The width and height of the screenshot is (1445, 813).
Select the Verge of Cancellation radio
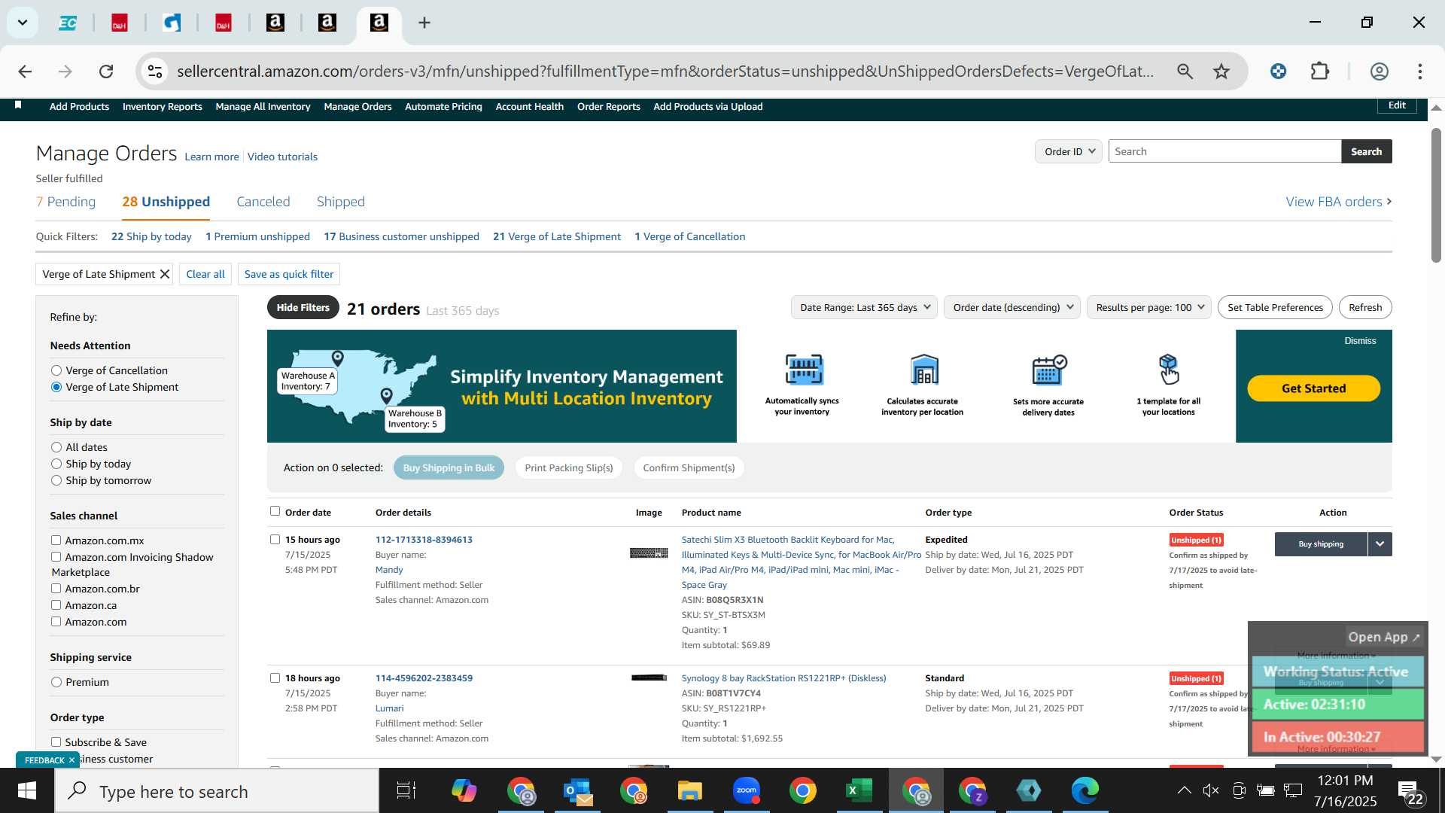[56, 370]
